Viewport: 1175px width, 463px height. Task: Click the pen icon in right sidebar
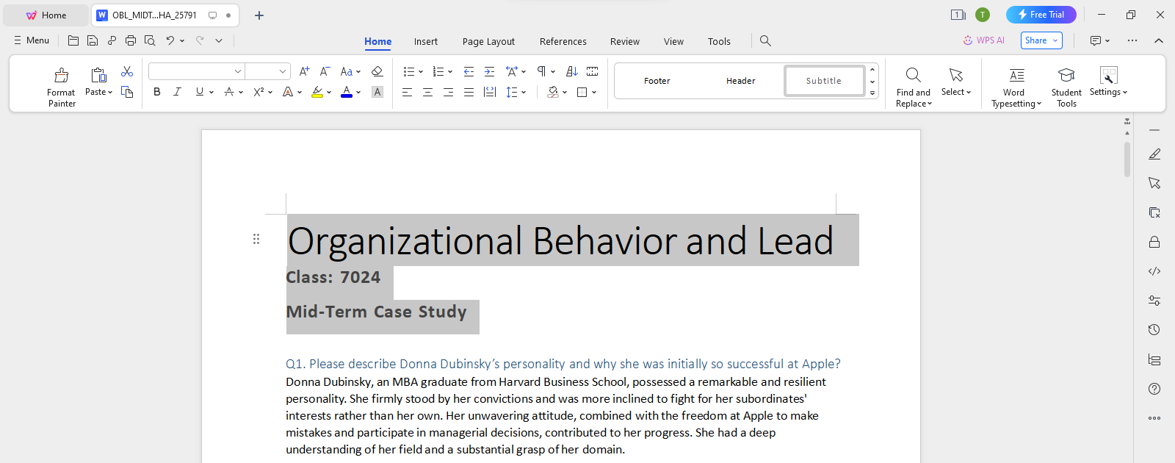coord(1154,154)
